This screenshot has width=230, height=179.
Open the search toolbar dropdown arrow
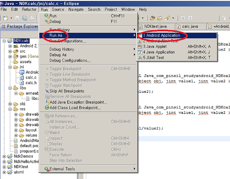pos(173,18)
